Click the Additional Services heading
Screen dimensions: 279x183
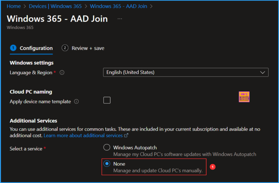coord(34,121)
